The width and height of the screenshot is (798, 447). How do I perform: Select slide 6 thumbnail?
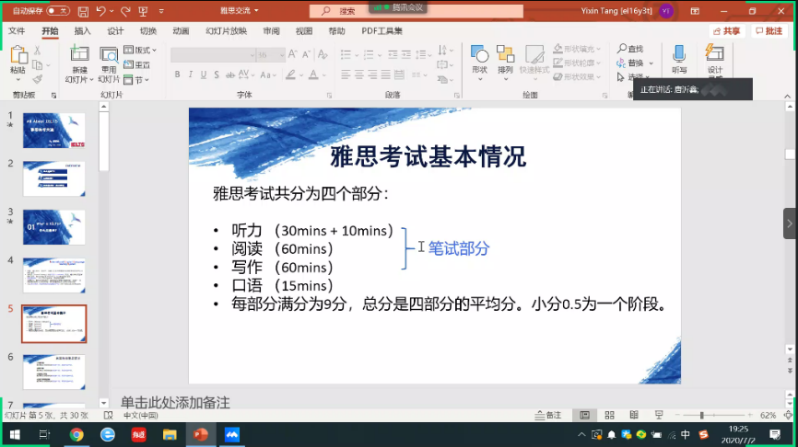click(x=54, y=372)
